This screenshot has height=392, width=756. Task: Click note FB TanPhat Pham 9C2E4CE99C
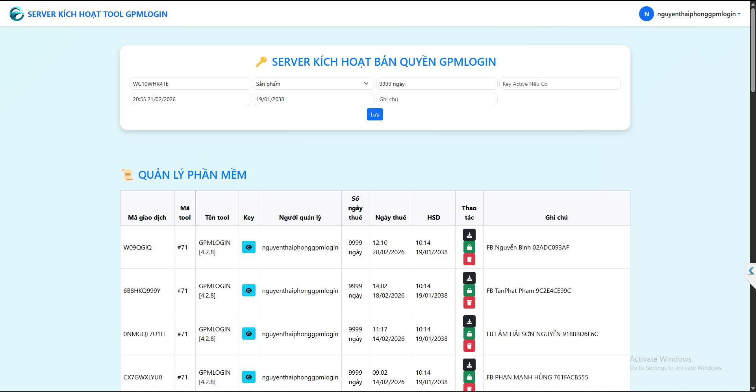(528, 290)
